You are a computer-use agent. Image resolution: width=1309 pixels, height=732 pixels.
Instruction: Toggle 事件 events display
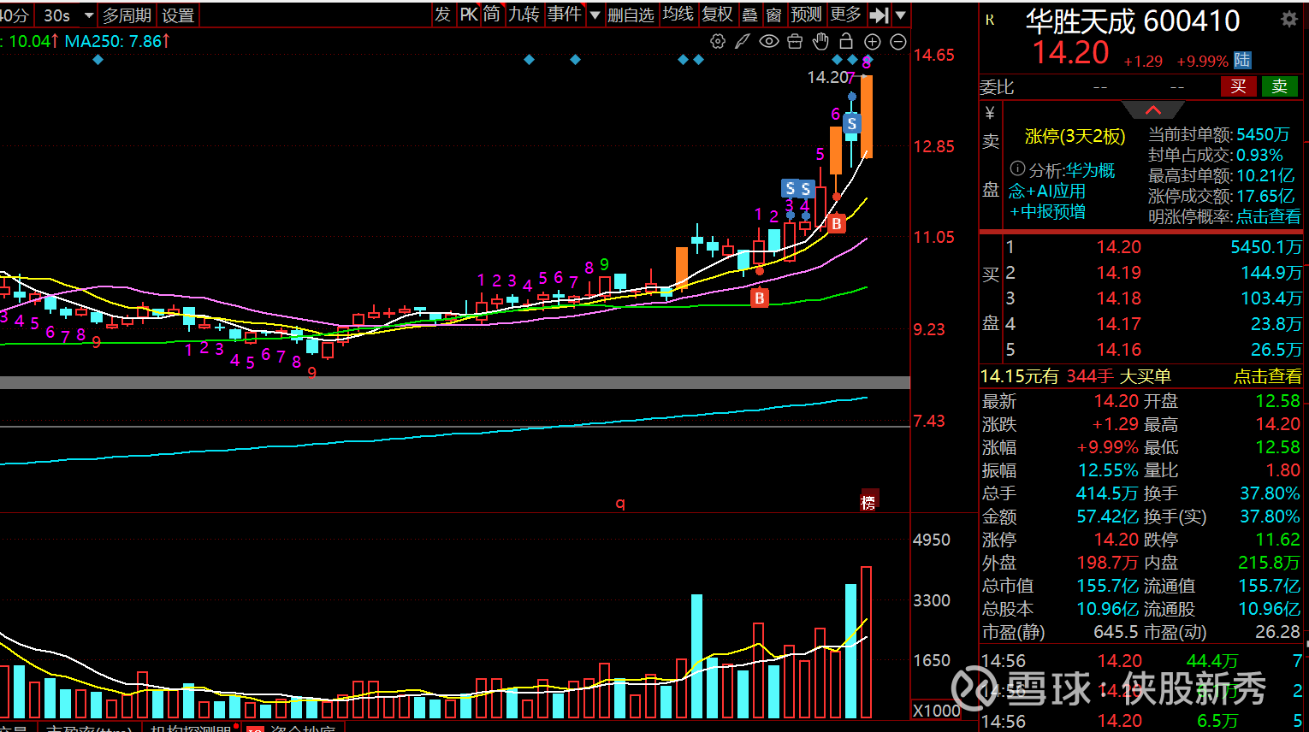coord(564,15)
